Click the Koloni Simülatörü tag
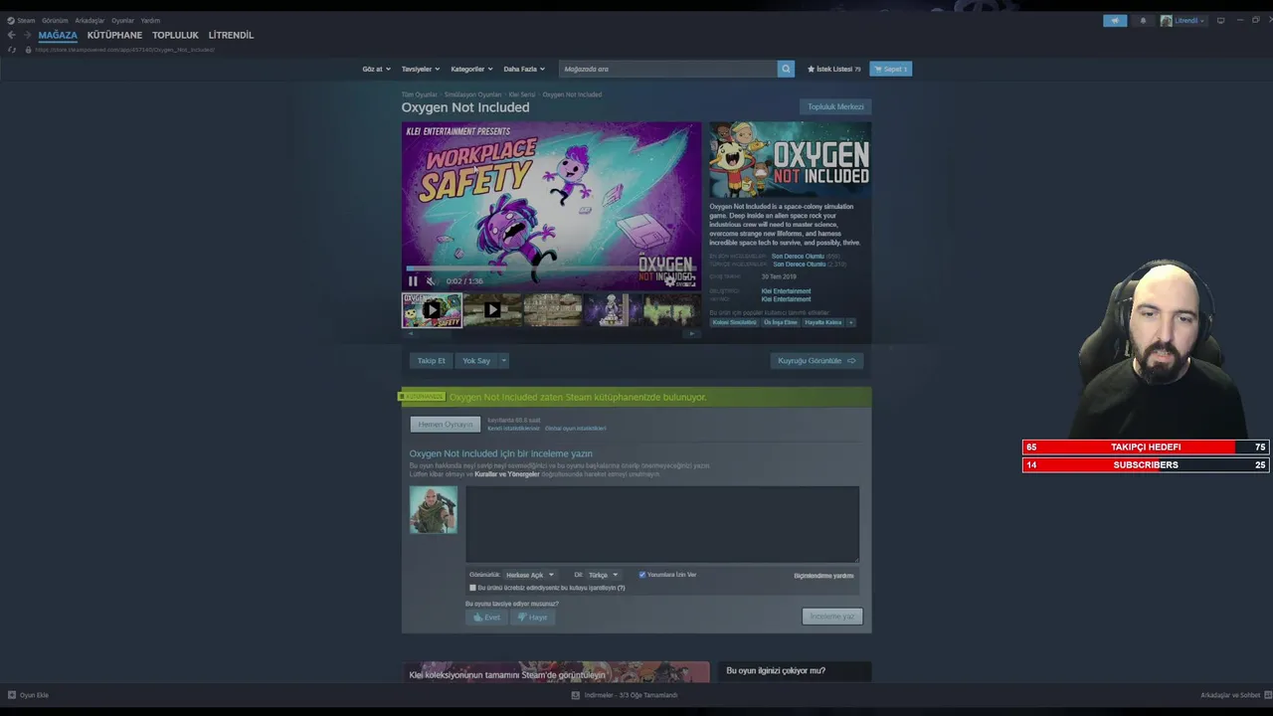The image size is (1273, 716). [x=735, y=322]
